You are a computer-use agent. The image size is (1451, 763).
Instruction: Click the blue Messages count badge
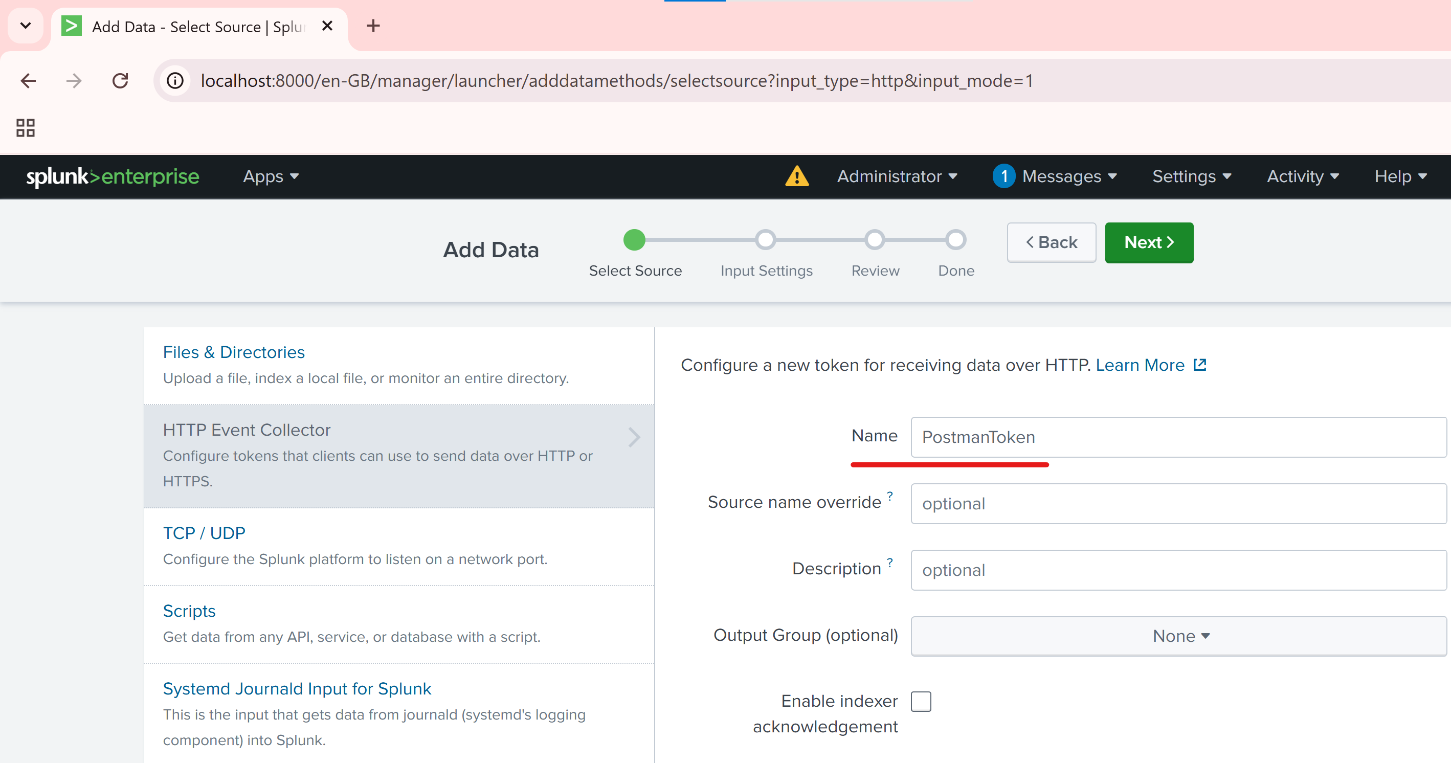[x=1004, y=176]
